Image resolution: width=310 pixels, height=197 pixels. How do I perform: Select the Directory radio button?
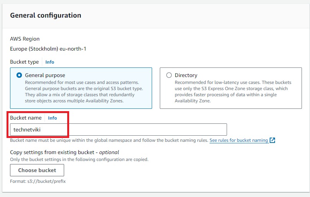(169, 76)
